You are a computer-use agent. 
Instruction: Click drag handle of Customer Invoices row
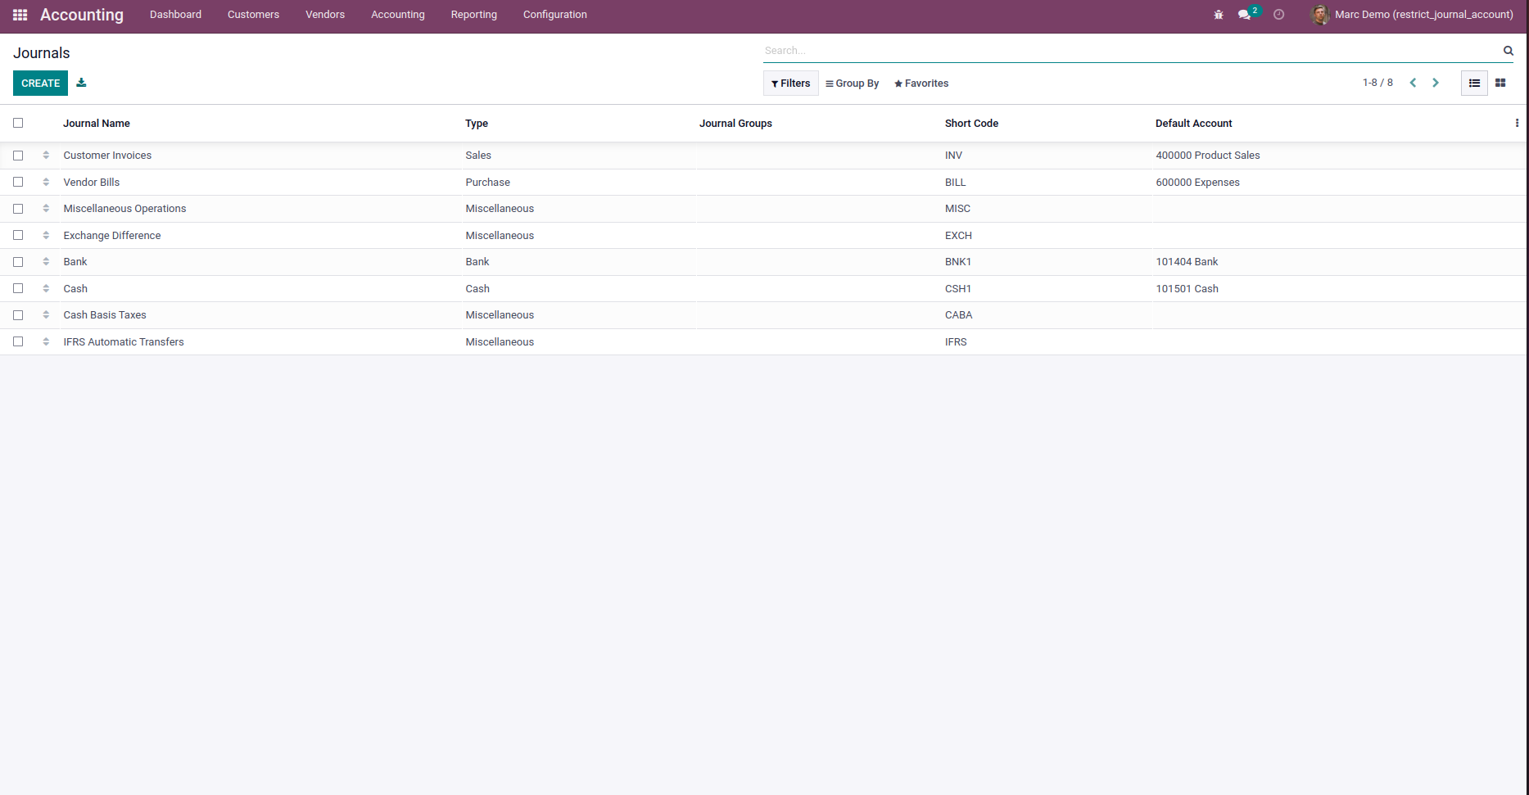point(46,156)
